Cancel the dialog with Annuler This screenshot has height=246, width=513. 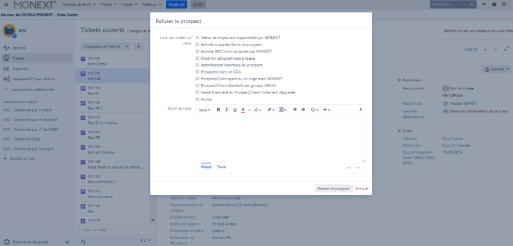coord(362,188)
